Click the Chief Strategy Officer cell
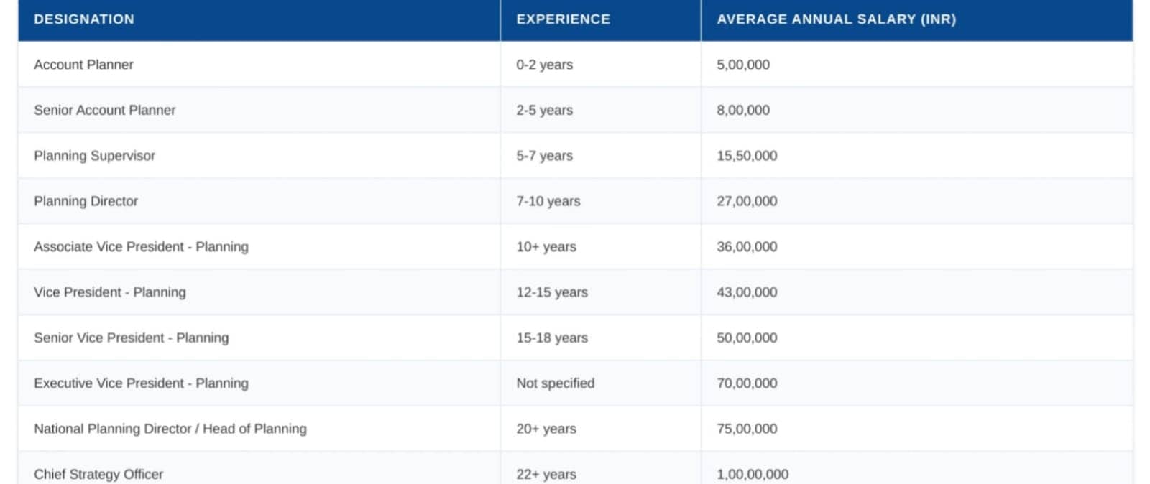This screenshot has height=484, width=1150. click(x=98, y=474)
